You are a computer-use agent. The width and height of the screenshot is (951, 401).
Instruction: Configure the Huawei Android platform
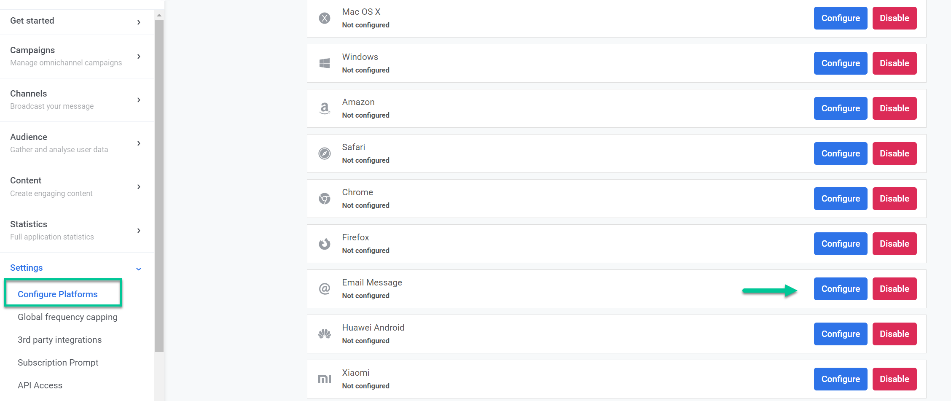(840, 334)
